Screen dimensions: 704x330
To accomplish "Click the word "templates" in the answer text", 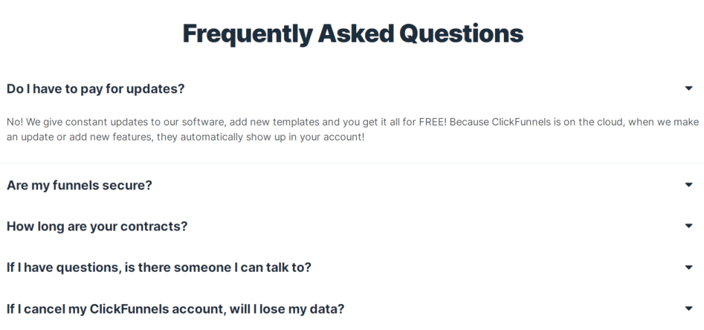I will click(297, 122).
